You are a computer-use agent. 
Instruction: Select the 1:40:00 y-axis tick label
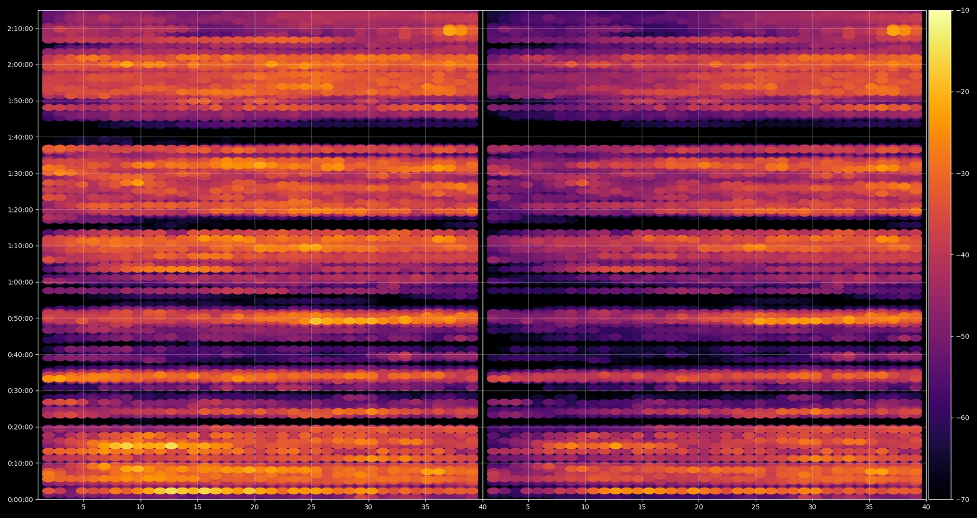20,137
